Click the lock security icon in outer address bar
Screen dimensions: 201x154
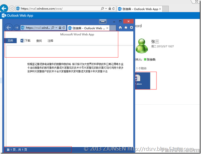pyautogui.click(x=110, y=9)
